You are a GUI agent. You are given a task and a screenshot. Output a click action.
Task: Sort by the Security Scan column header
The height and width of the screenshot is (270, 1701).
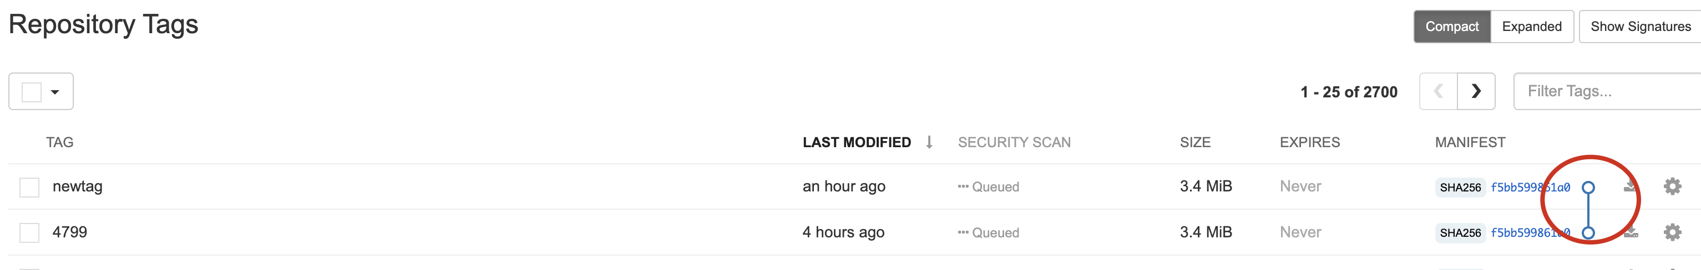click(1014, 142)
